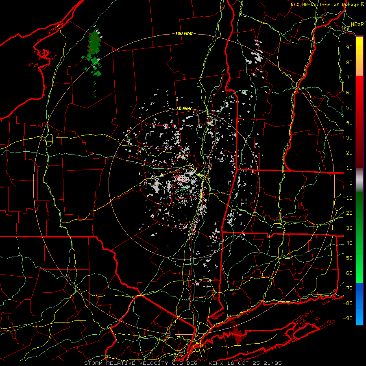Click the -40 value on the velocity scale
Screen dimensions: 366x366
point(348,243)
